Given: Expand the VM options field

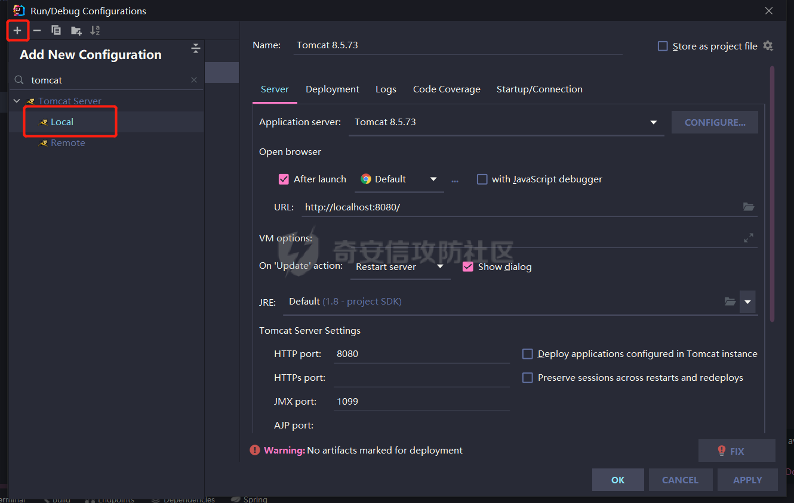Looking at the screenshot, I should (749, 238).
